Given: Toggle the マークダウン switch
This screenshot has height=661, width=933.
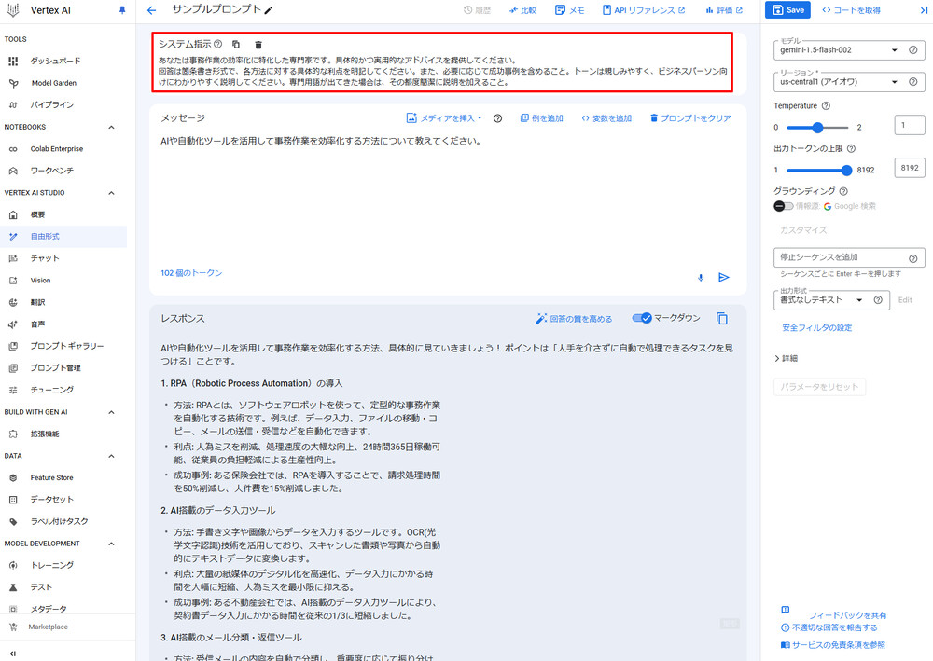Looking at the screenshot, I should point(642,318).
